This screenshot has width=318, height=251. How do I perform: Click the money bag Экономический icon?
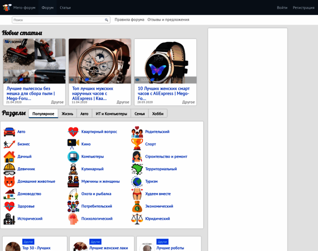coord(137,206)
